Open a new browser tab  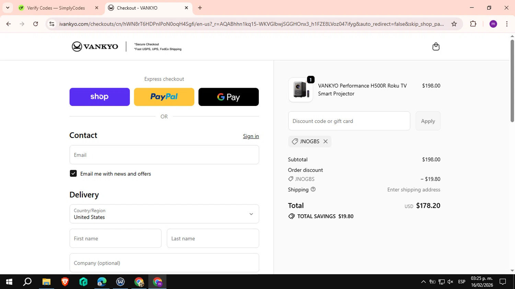(x=200, y=8)
